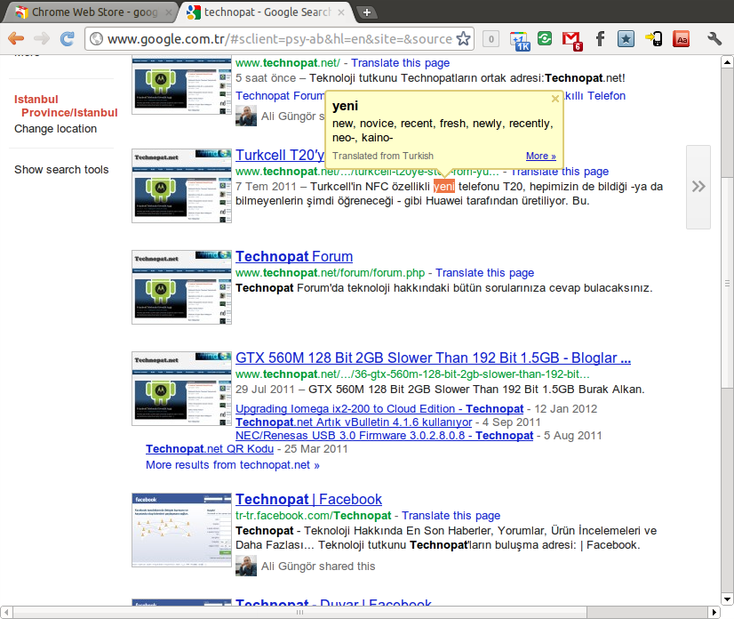
Task: Open the Turkcell T20 result title
Action: pyautogui.click(x=280, y=155)
